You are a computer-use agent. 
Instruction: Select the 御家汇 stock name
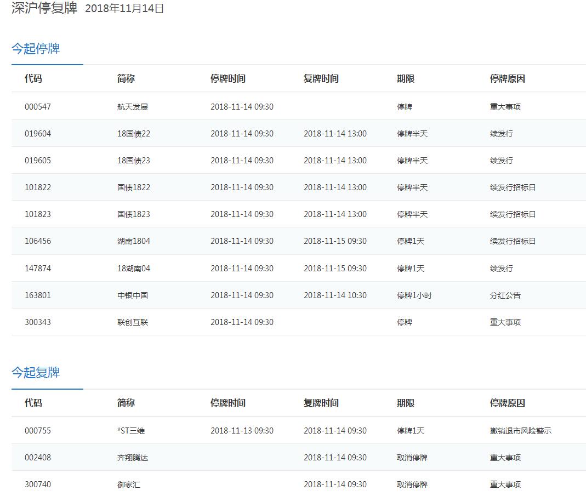click(x=129, y=484)
